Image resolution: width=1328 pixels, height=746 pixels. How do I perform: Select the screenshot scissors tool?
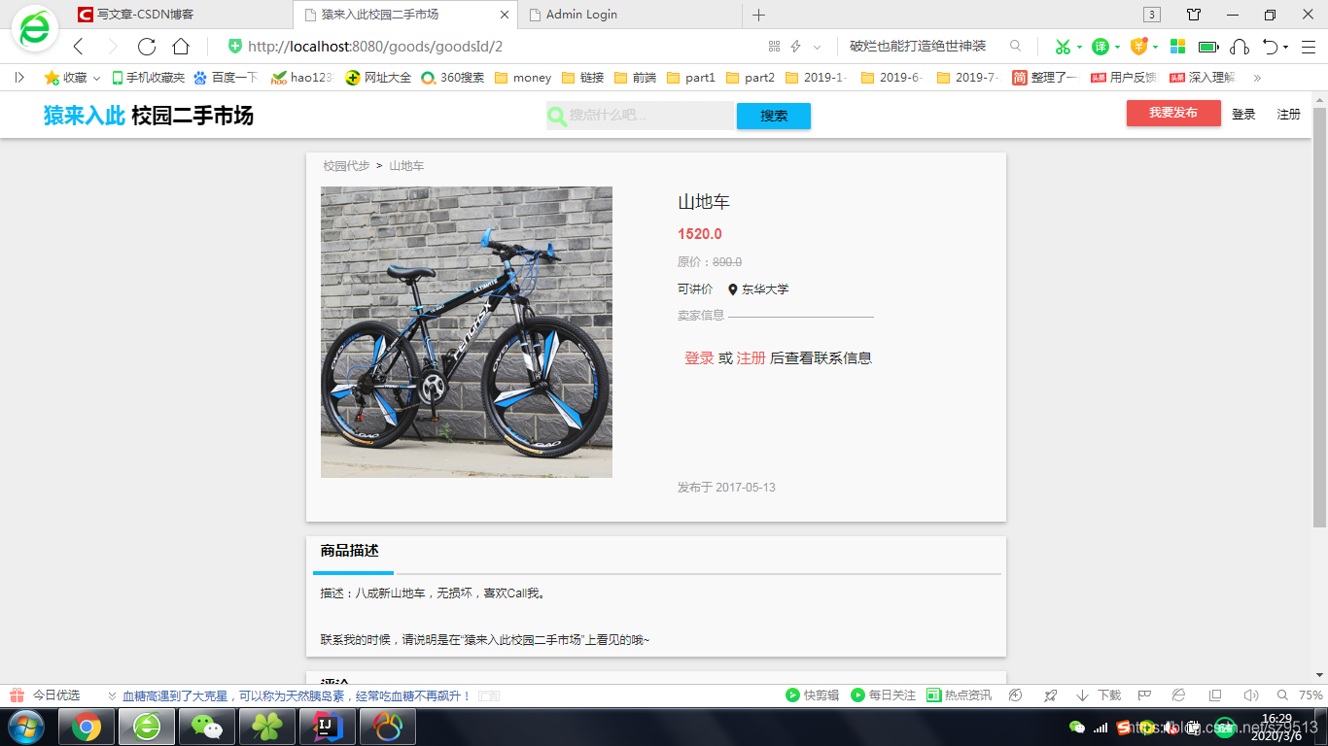[x=1063, y=46]
